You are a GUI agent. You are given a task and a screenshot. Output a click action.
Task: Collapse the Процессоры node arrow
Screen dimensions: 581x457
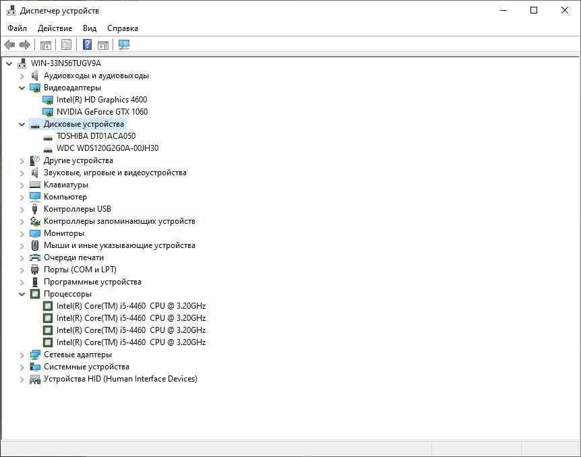pos(22,295)
